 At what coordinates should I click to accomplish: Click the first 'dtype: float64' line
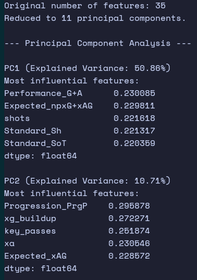click(x=41, y=156)
